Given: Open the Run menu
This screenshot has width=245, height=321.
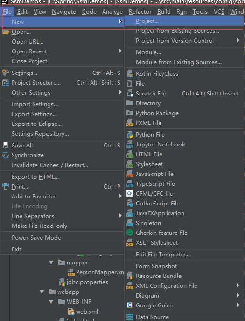Looking at the screenshot, I should (182, 12).
